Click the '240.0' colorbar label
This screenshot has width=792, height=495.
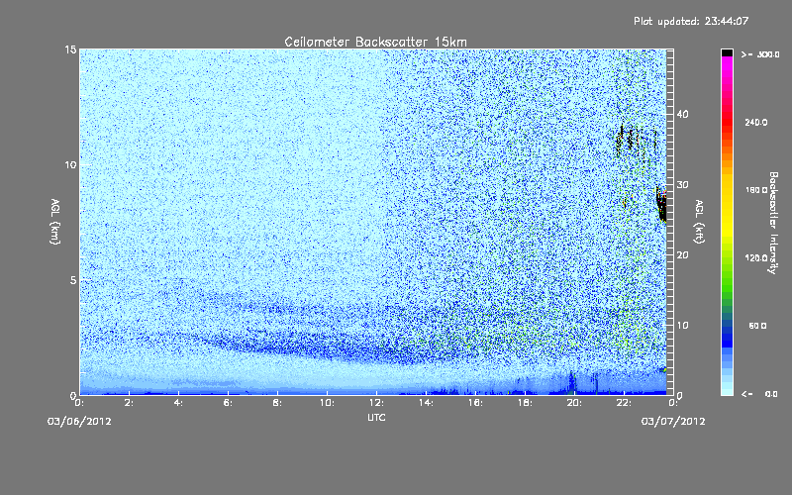tap(756, 122)
